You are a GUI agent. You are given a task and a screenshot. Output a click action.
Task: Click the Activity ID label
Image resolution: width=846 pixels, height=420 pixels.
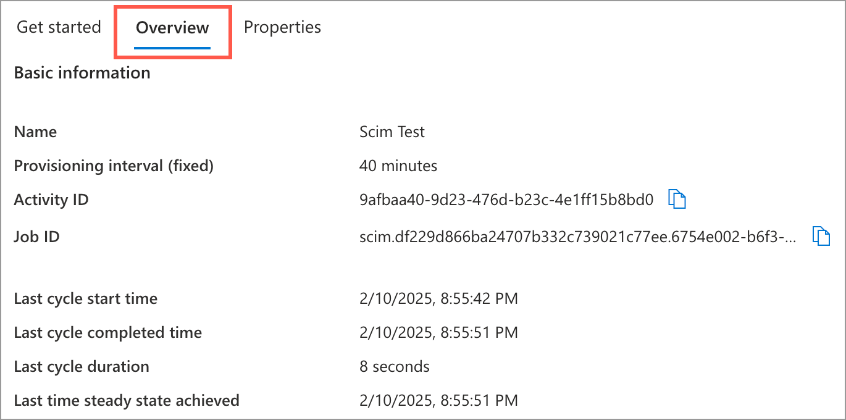[51, 199]
